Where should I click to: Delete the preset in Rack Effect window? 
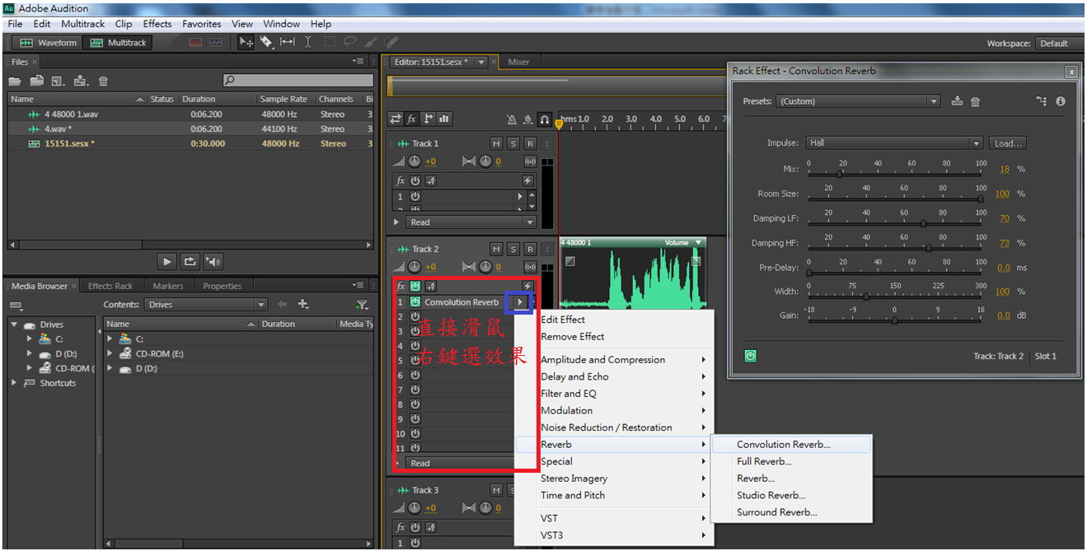click(975, 101)
